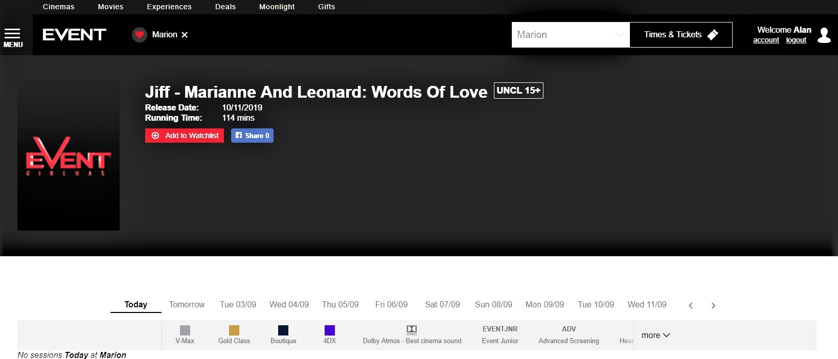838x359 pixels.
Task: Click the Jiff - Marianne And Leonard title
Action: click(316, 92)
